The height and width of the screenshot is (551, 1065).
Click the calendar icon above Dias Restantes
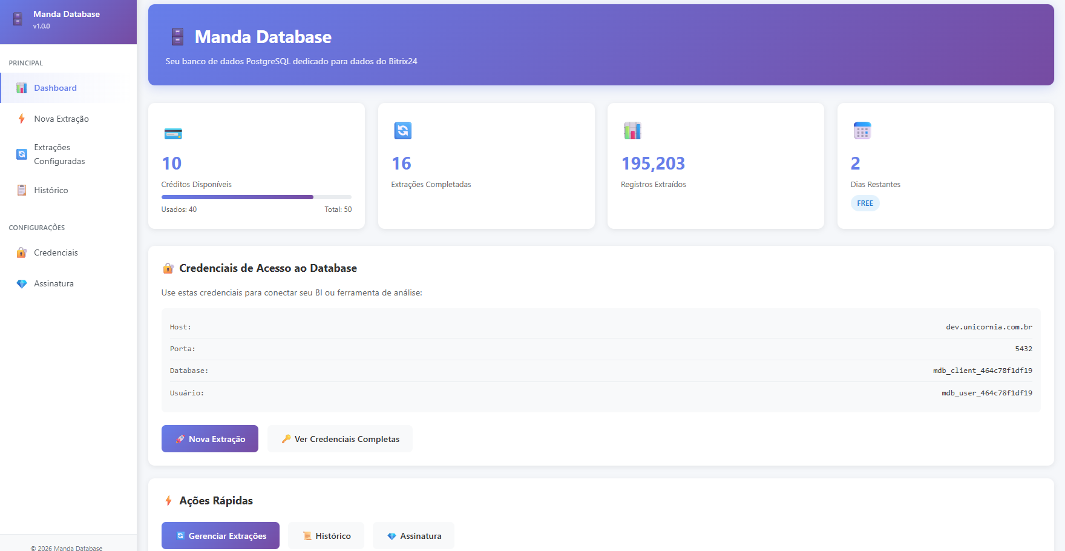tap(862, 131)
